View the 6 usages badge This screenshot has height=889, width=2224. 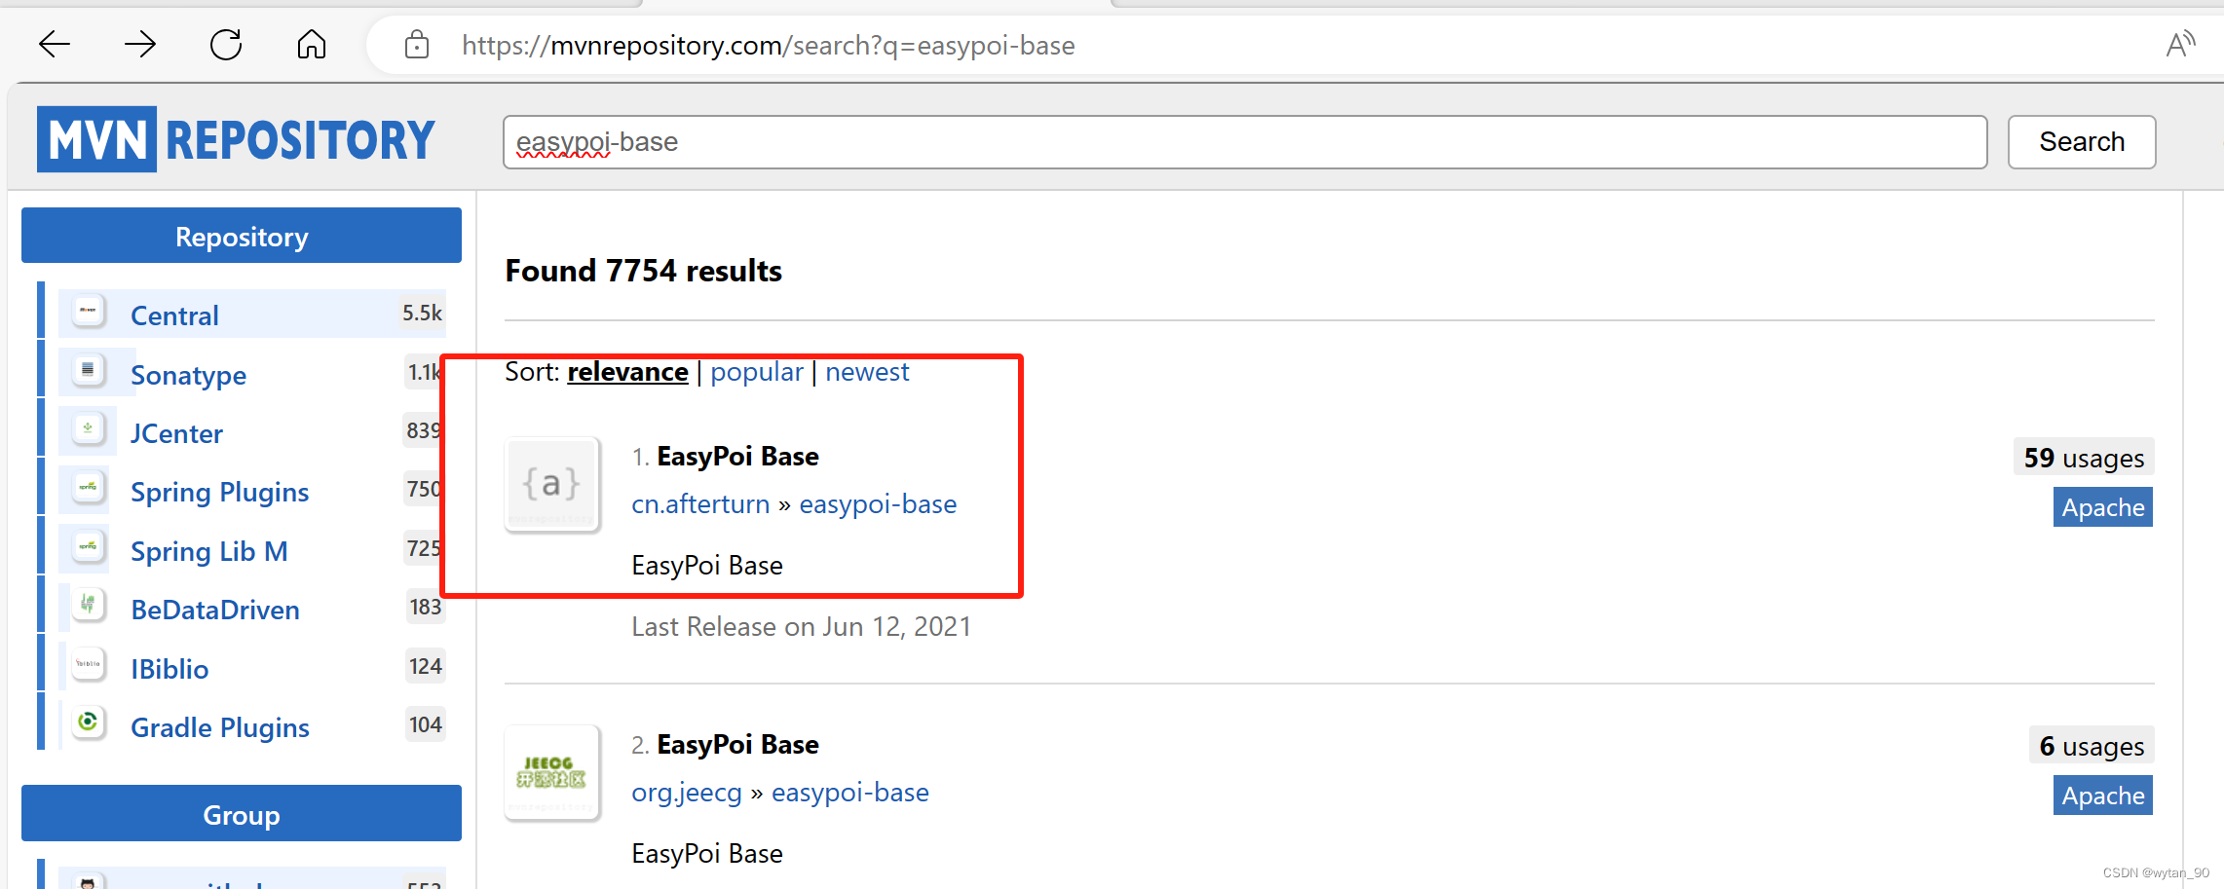coord(2092,746)
